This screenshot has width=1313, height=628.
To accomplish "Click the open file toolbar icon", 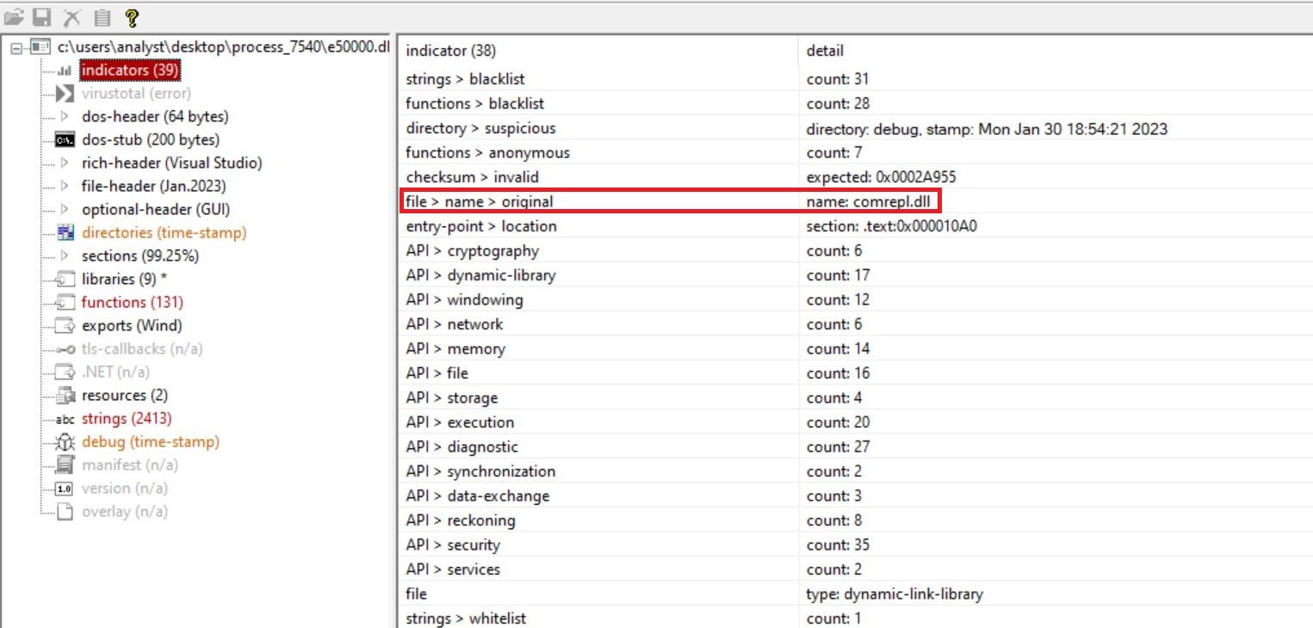I will coord(15,17).
